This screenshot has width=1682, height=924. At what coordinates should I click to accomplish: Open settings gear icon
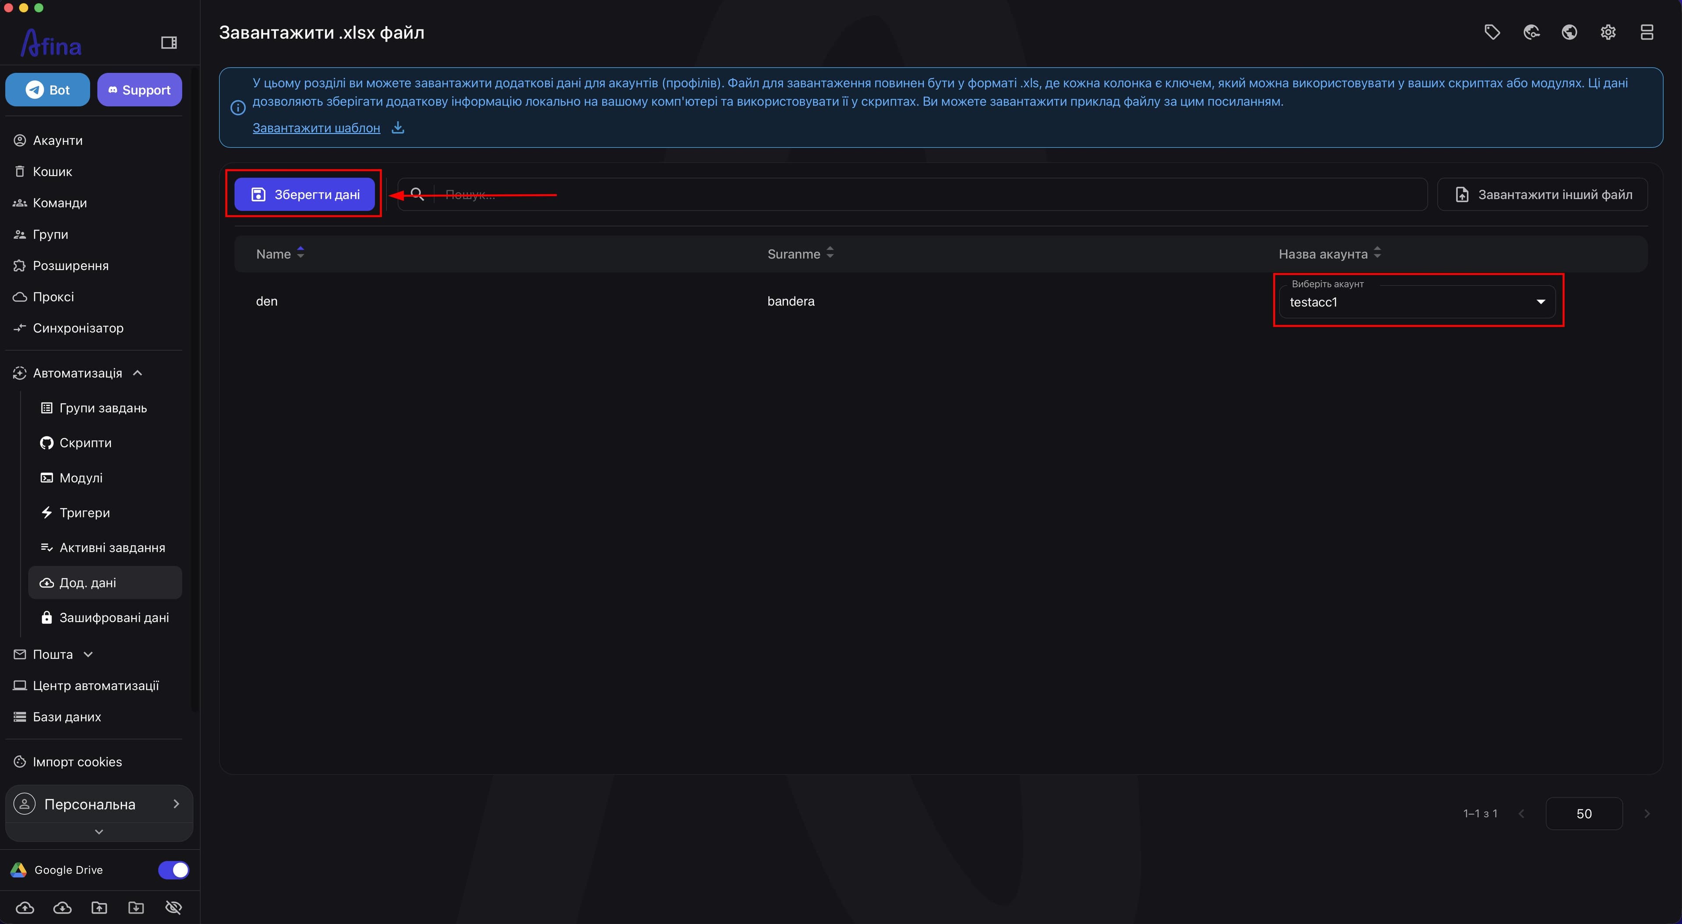[1608, 32]
